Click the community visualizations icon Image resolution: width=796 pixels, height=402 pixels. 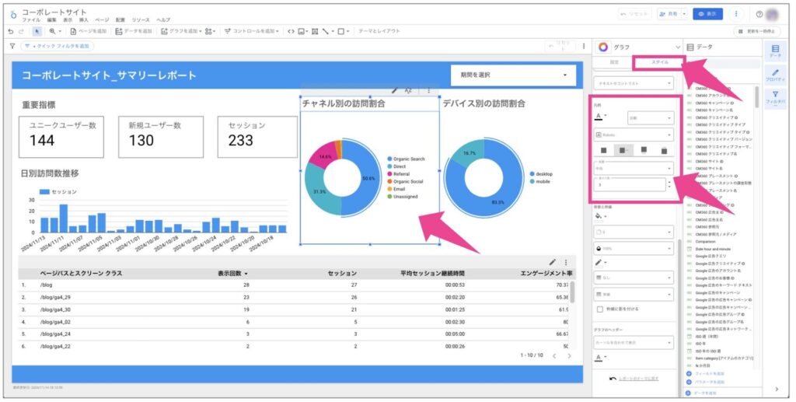(x=210, y=31)
